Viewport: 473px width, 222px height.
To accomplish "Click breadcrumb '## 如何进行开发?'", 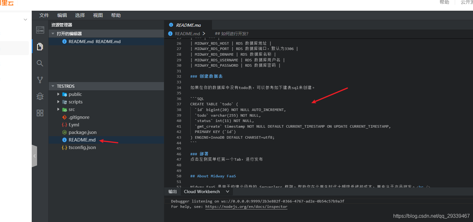I will pyautogui.click(x=231, y=34).
